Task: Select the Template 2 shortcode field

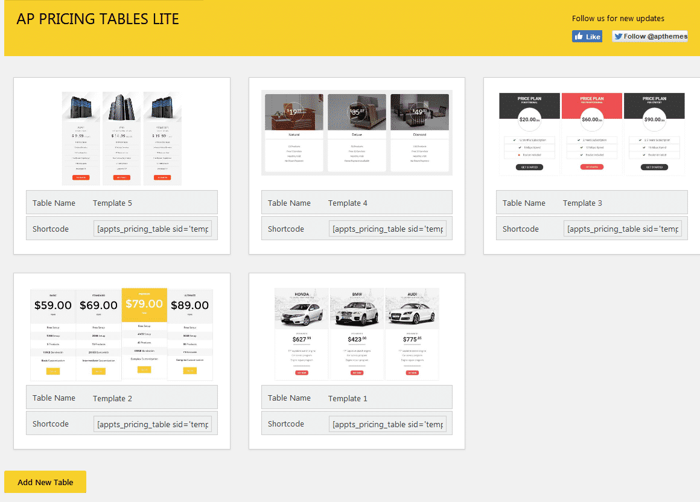Action: pos(153,424)
